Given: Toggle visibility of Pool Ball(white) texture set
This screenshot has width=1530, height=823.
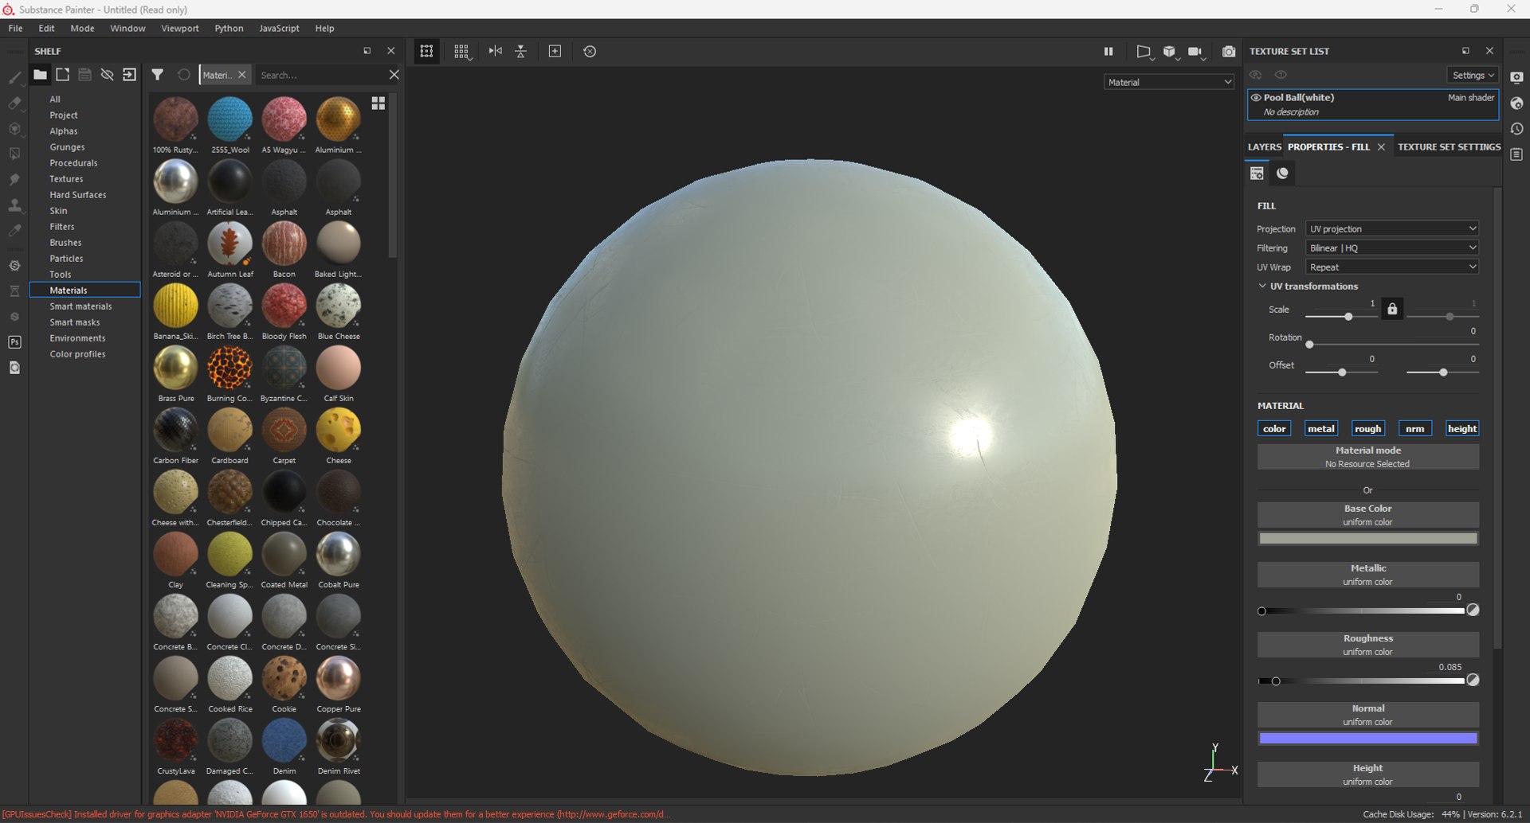Looking at the screenshot, I should [1256, 98].
